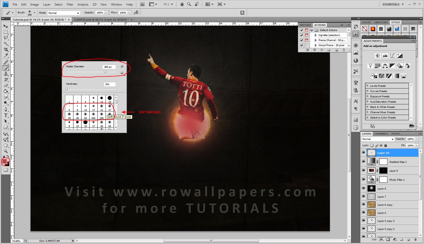This screenshot has width=424, height=244.
Task: Select the Healing Brush tool
Action: [x=6, y=62]
